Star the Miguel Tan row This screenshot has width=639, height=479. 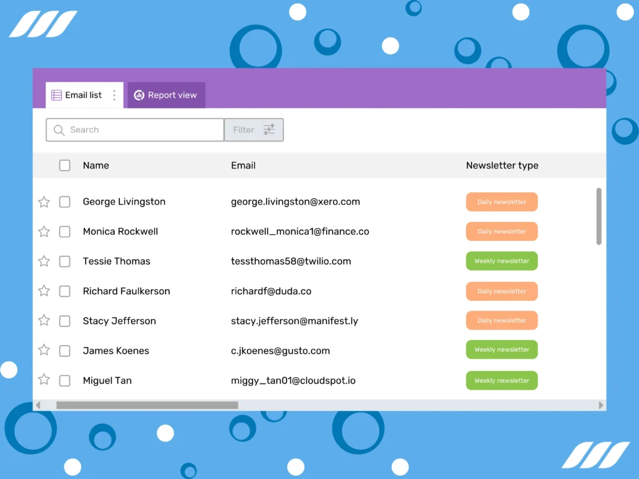click(x=44, y=380)
